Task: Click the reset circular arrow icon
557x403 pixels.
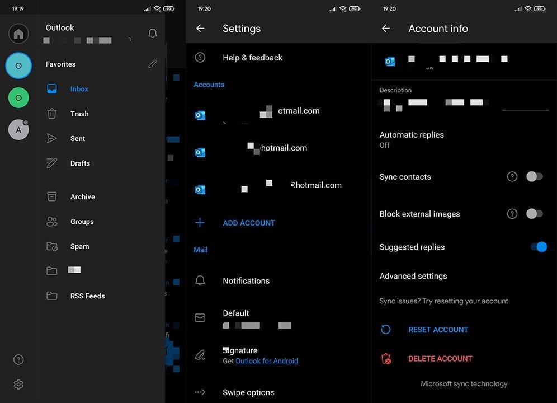Action: tap(386, 330)
